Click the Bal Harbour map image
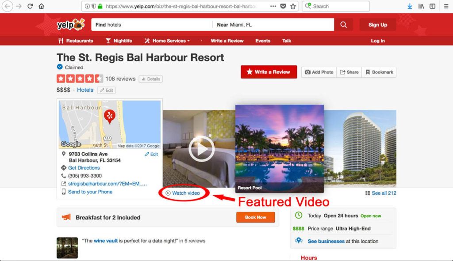Viewport: 453px width, 261px height. coord(110,125)
